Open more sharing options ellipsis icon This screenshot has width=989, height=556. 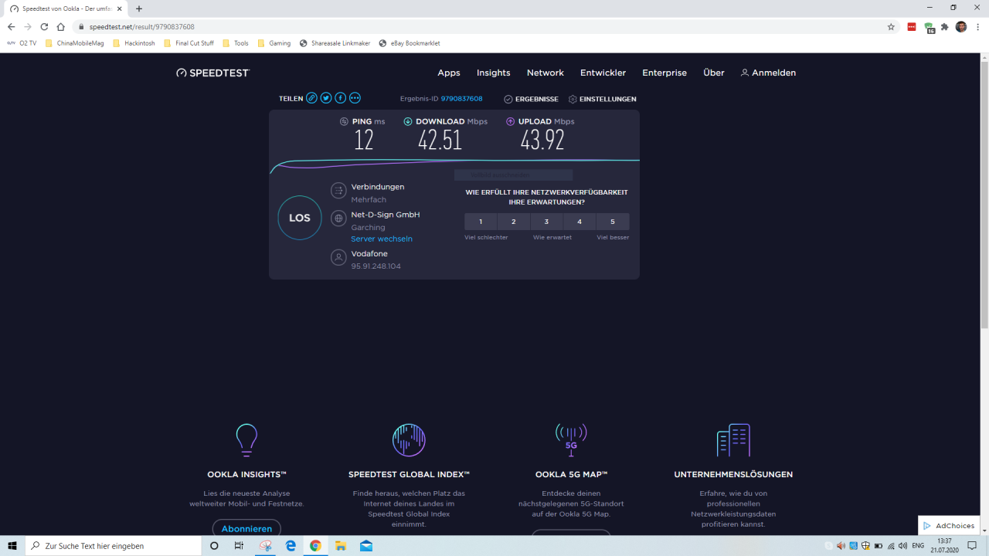[355, 98]
